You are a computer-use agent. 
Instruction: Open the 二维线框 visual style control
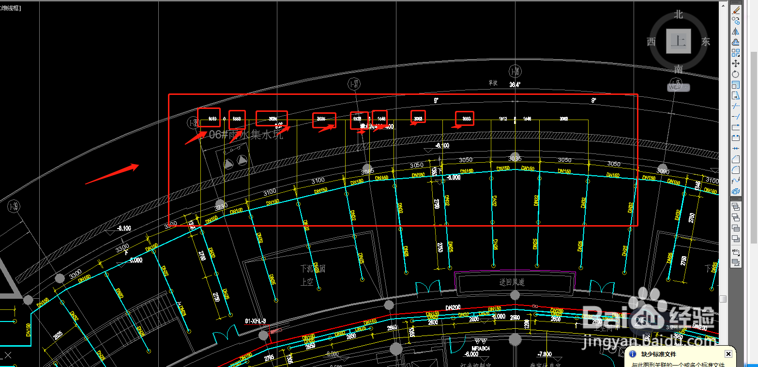point(11,9)
